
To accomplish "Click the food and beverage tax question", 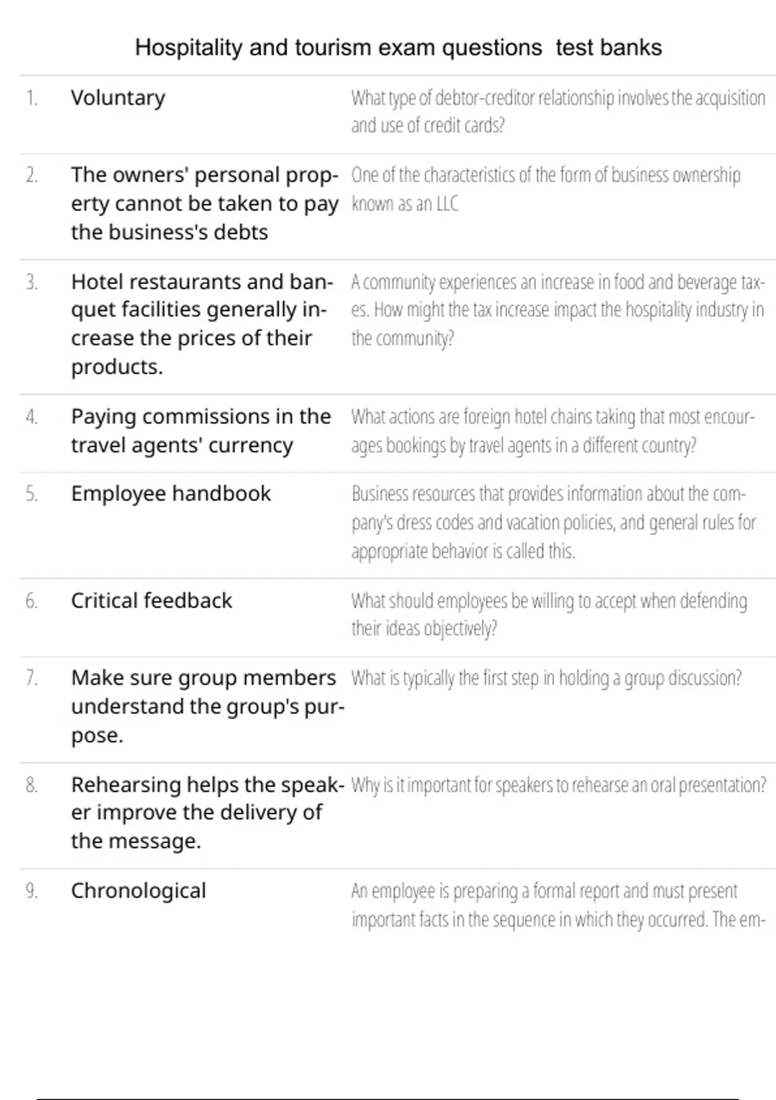I will click(x=558, y=310).
